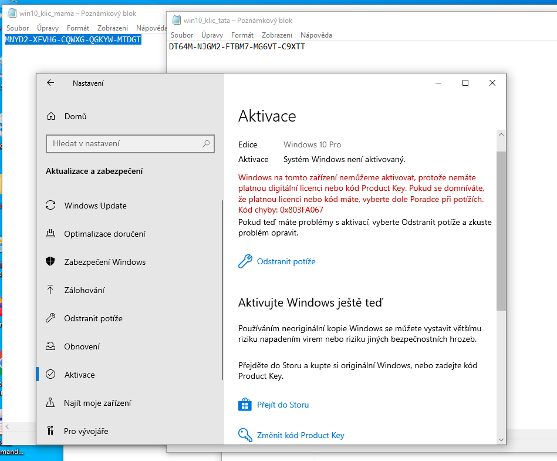This screenshot has width=557, height=461.
Task: Focus the Hledat v nastavení search box
Action: 130,144
